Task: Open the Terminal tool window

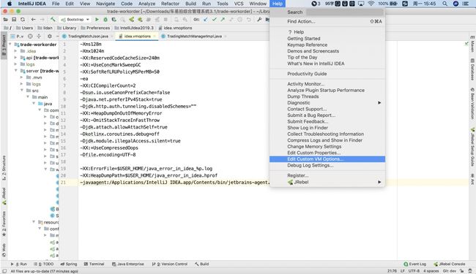Action: [94, 264]
